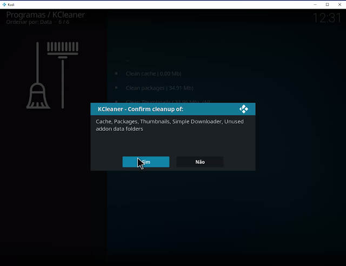Click the 12:31 clock display

(x=327, y=18)
